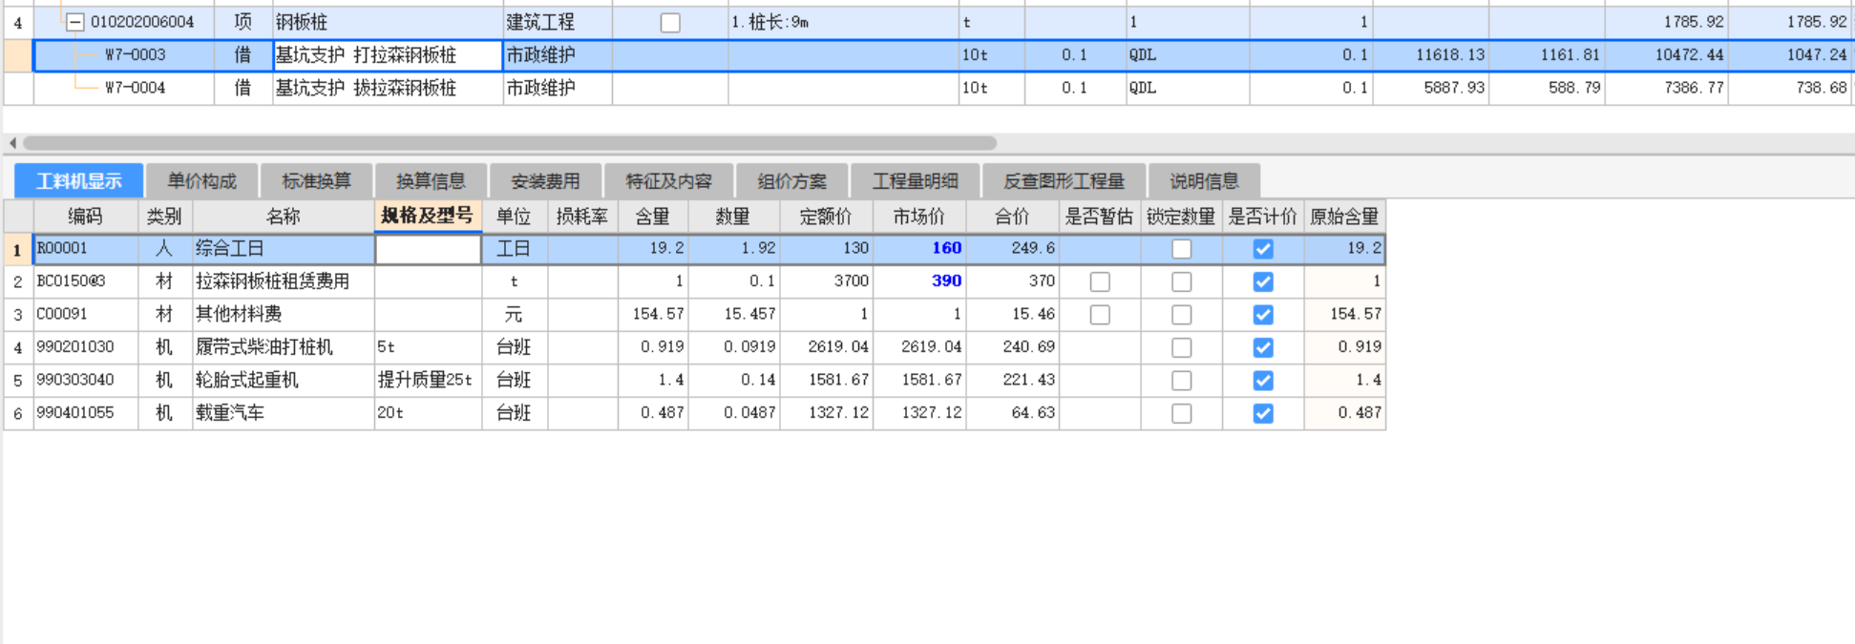The width and height of the screenshot is (1855, 644).
Task: Click the 含量 value 154.57
Action: point(653,314)
